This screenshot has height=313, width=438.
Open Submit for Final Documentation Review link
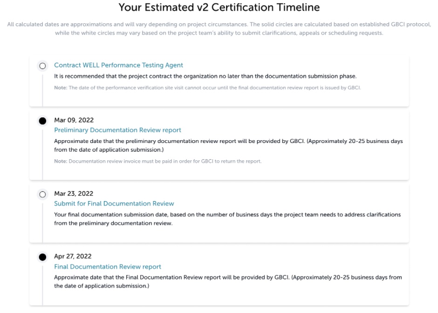click(x=114, y=204)
